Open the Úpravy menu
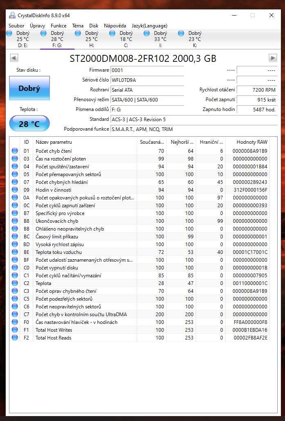285x421 pixels. coord(37,26)
